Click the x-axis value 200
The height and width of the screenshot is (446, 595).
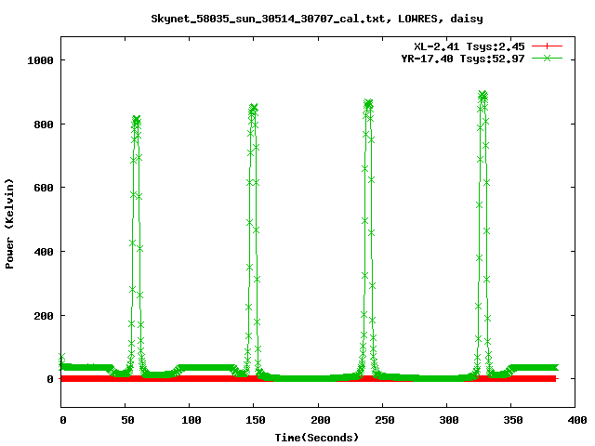coord(320,420)
